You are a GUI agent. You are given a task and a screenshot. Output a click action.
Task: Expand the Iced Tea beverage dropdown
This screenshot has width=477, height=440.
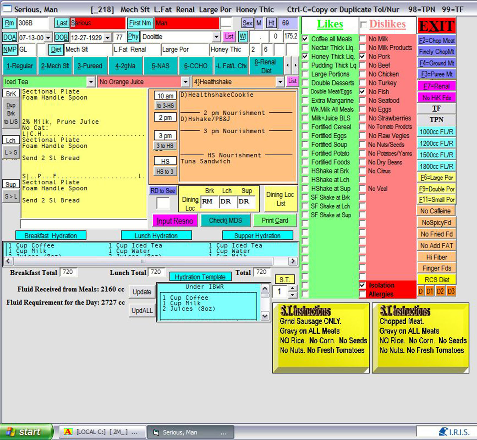pyautogui.click(x=91, y=82)
